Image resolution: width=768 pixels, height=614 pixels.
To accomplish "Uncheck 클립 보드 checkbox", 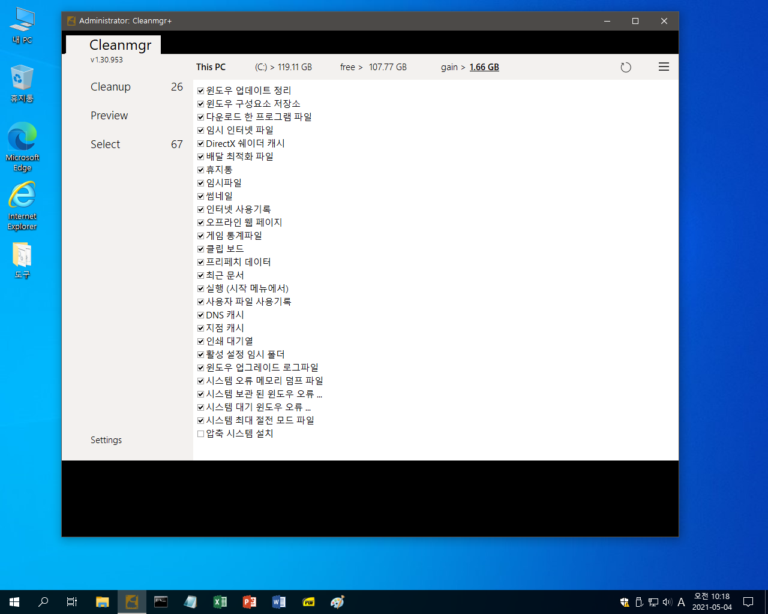I will tap(201, 249).
